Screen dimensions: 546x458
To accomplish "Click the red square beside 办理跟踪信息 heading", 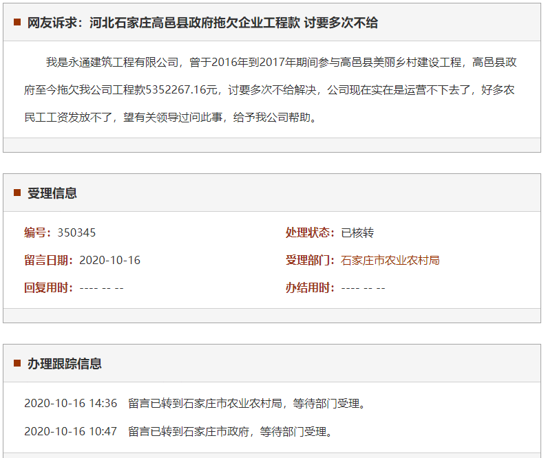I will (17, 364).
